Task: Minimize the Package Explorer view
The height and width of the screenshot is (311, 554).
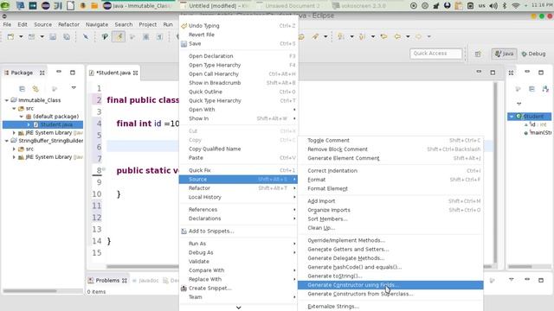Action: point(59,72)
